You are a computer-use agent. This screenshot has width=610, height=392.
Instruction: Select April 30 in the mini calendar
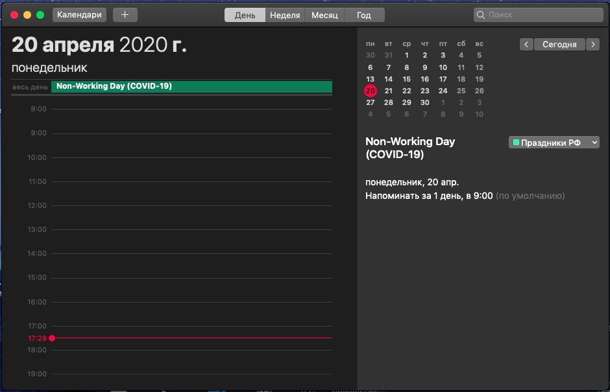coord(425,102)
